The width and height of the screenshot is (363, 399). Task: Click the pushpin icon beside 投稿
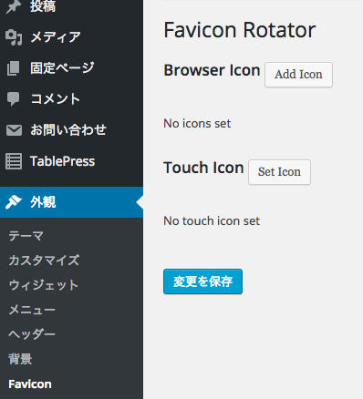tap(14, 6)
